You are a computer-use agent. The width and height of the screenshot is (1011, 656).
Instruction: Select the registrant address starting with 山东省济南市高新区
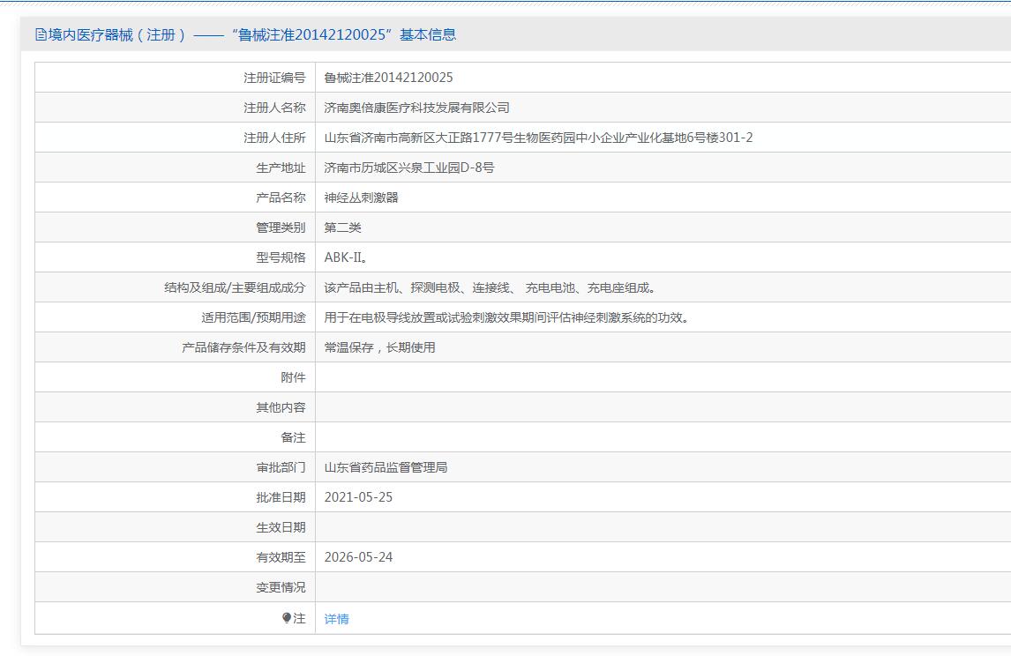538,138
